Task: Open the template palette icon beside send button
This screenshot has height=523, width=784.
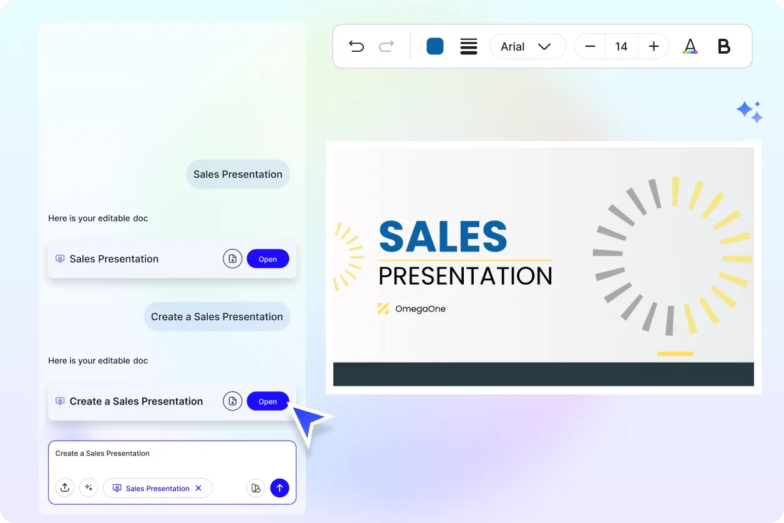Action: tap(256, 487)
